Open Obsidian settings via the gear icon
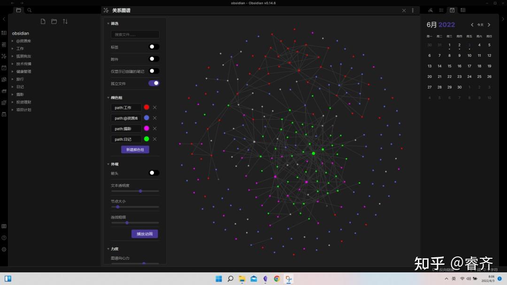The height and width of the screenshot is (285, 507). coord(4,249)
